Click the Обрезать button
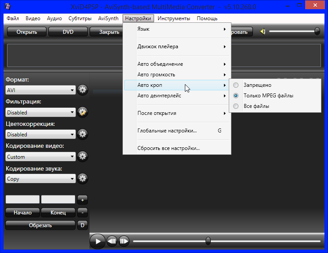 [x=40, y=225]
